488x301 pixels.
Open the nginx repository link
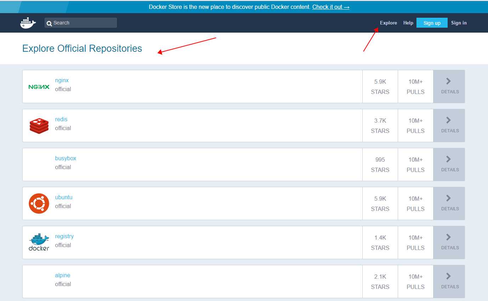tap(62, 80)
